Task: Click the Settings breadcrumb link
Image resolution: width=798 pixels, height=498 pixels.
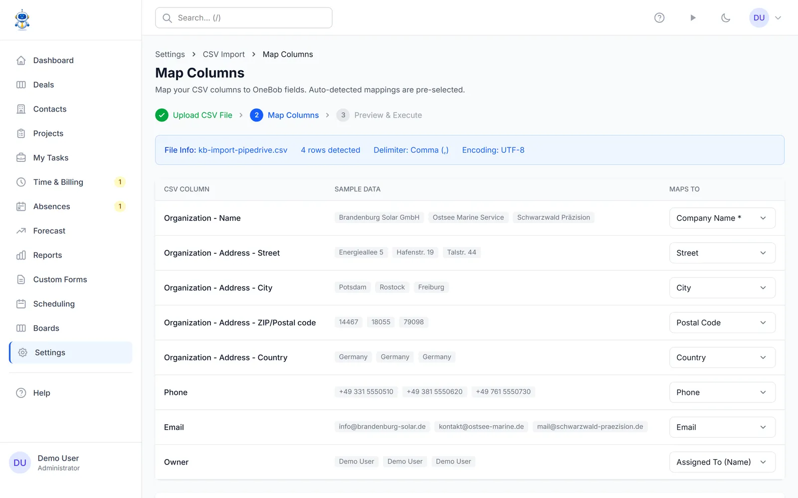Action: (170, 54)
